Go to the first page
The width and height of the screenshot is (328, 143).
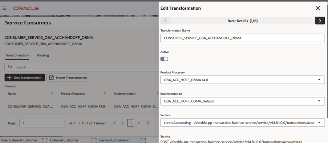(x=114, y=123)
